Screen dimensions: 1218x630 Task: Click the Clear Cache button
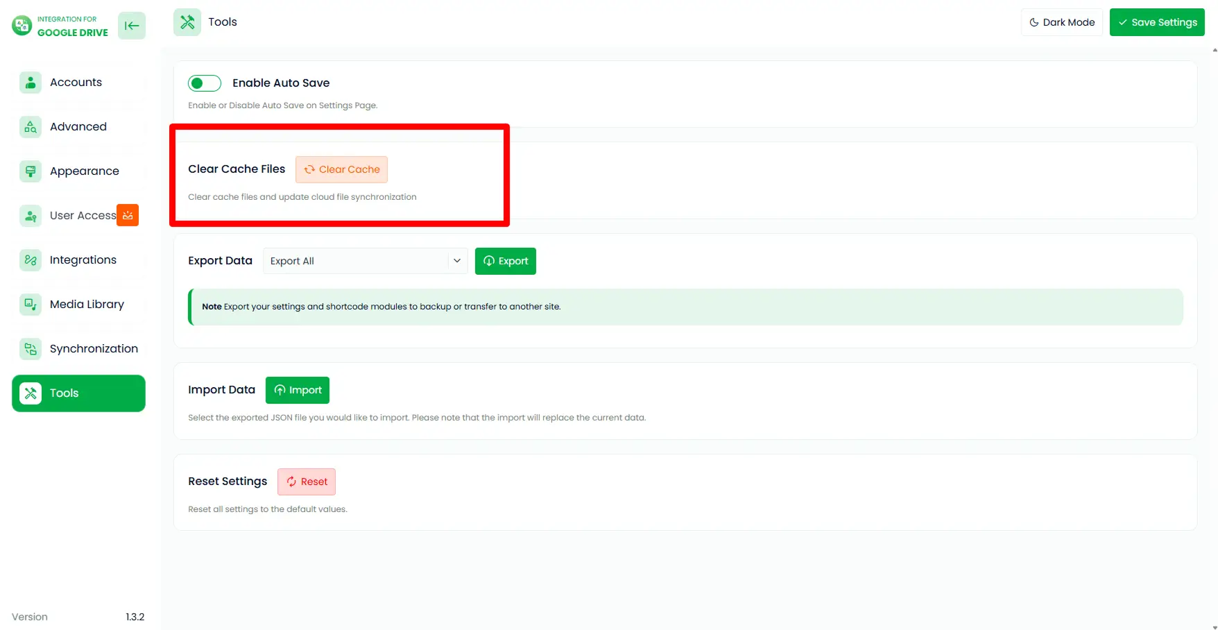point(341,169)
